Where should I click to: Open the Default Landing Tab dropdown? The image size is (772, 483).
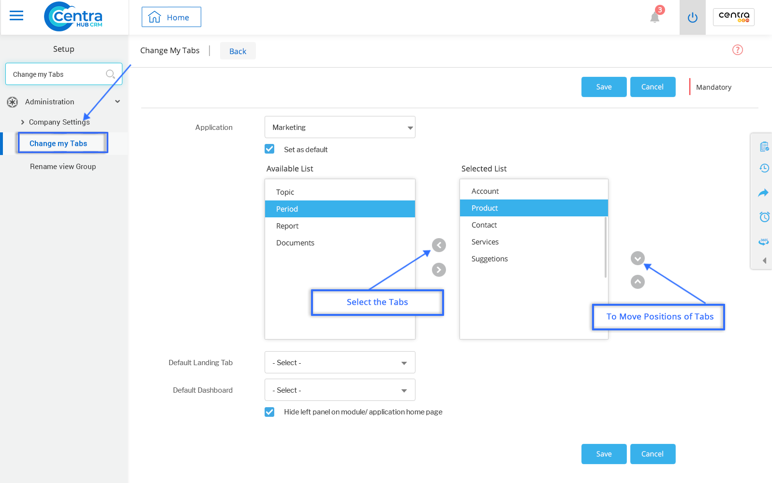coord(340,362)
